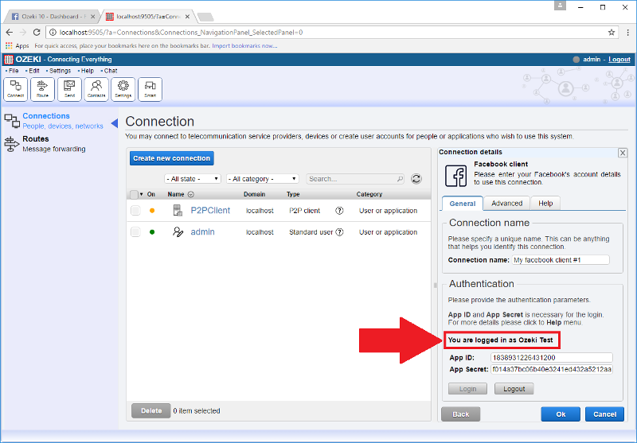Switch to the Advanced tab

click(x=506, y=204)
